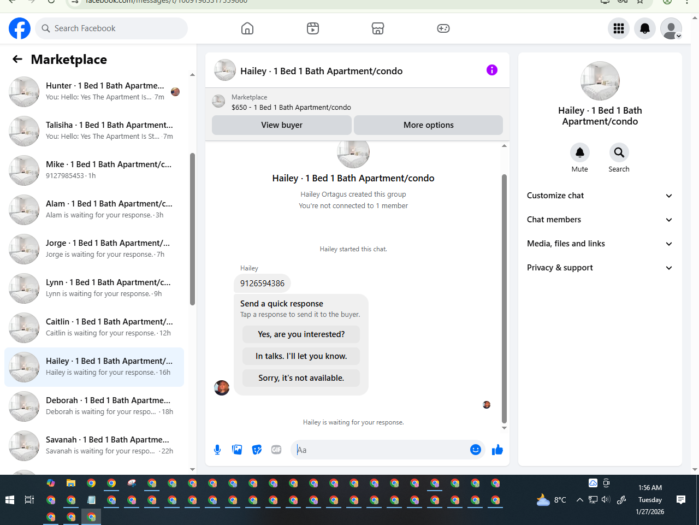699x525 pixels.
Task: Open the Gaming controller icon
Action: [x=443, y=28]
